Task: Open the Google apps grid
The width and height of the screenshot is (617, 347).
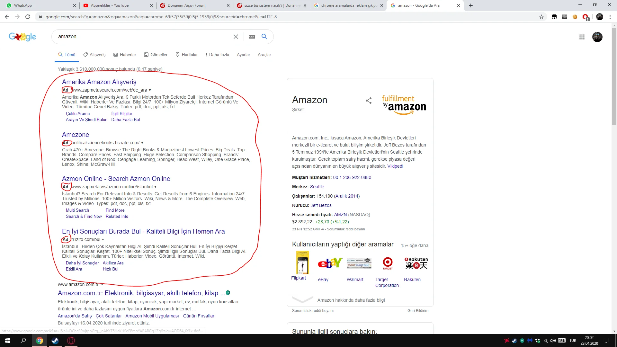Action: [x=582, y=37]
